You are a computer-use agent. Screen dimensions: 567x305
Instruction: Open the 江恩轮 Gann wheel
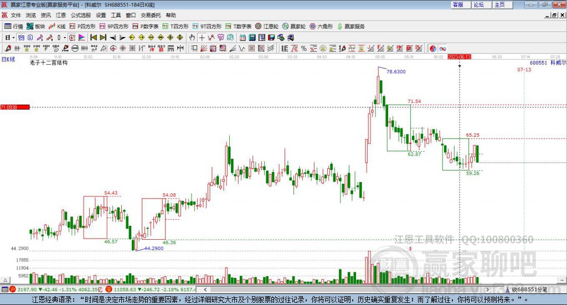click(x=267, y=27)
